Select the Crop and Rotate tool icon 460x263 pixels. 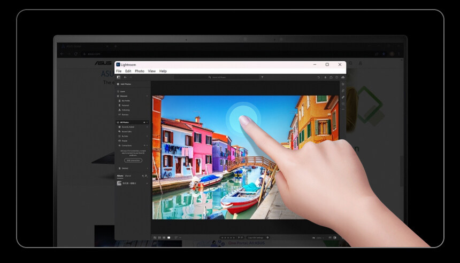pyautogui.click(x=343, y=91)
